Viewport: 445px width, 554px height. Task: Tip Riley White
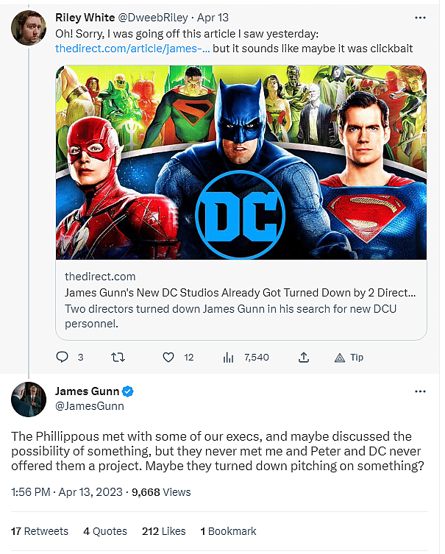tap(349, 358)
